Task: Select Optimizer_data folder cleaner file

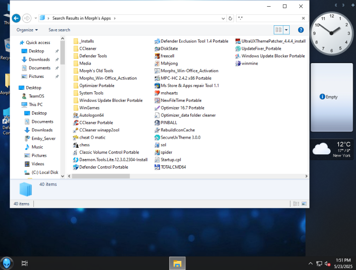Action: (x=185, y=115)
